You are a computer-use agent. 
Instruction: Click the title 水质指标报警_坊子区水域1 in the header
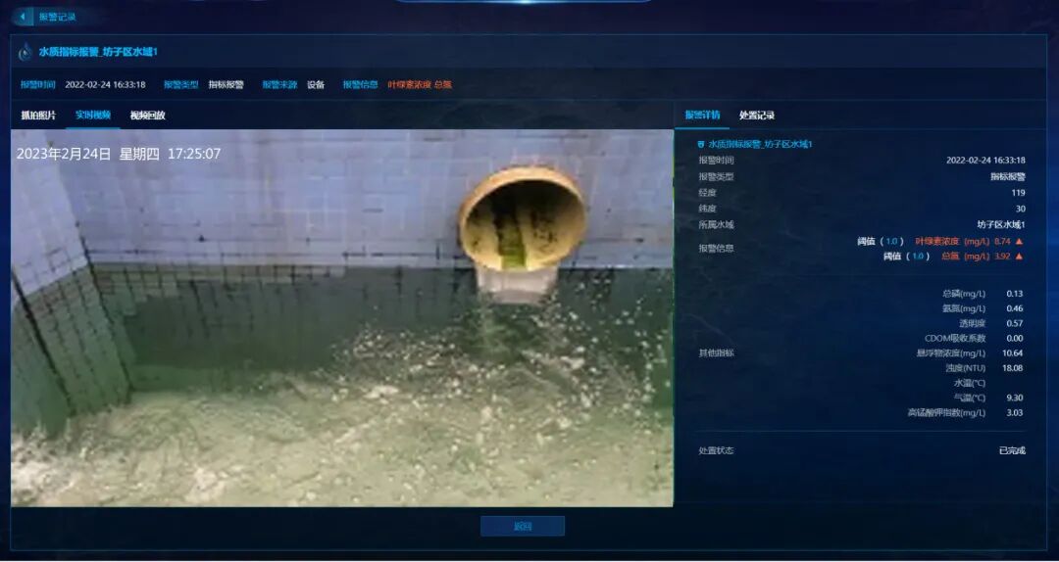pos(99,52)
